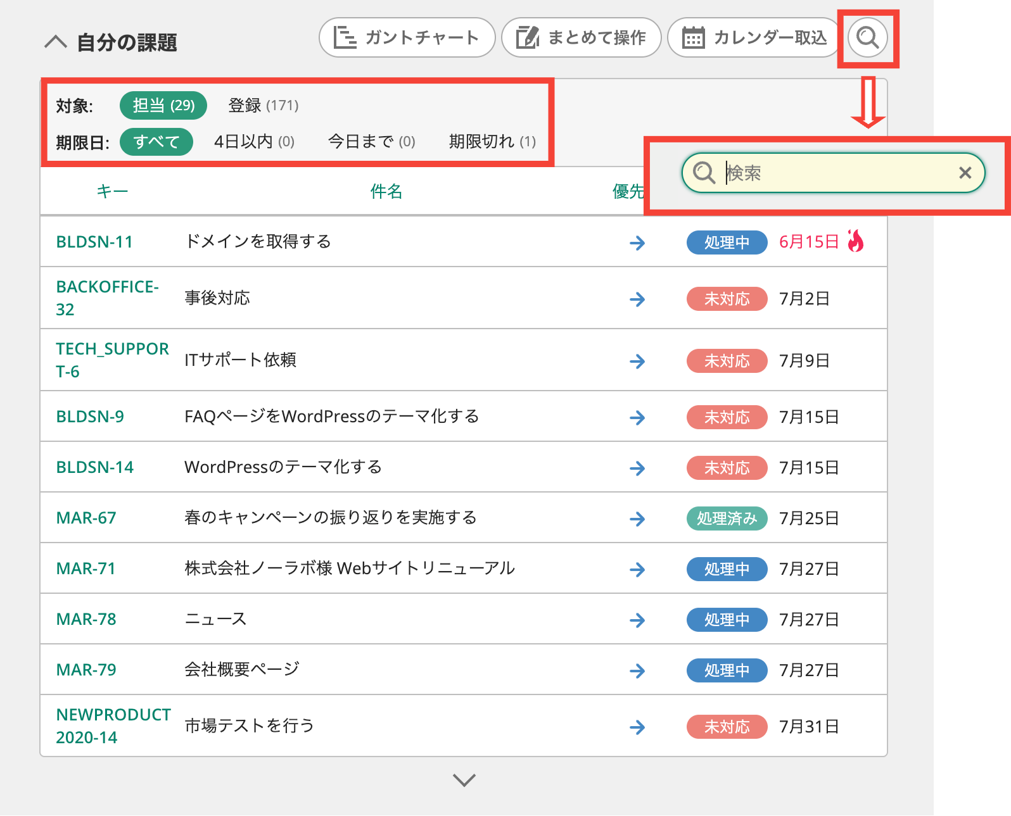Click priority arrow in ドメインを取得する row
The width and height of the screenshot is (1011, 816).
coord(637,242)
